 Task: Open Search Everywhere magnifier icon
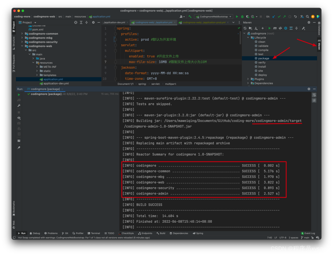coord(307,17)
